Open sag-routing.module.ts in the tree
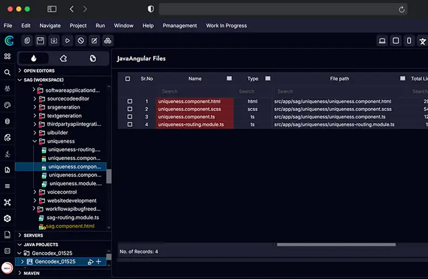428x279 pixels. point(73,218)
